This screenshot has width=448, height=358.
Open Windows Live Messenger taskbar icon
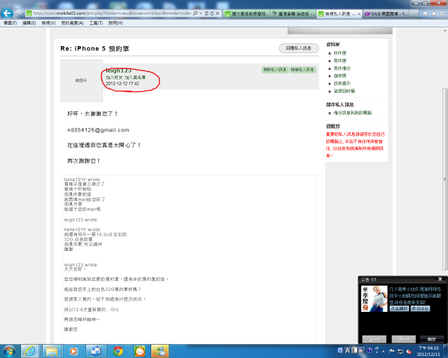click(160, 351)
